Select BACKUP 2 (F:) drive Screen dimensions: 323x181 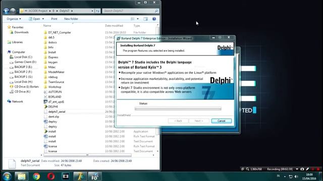tap(21, 72)
